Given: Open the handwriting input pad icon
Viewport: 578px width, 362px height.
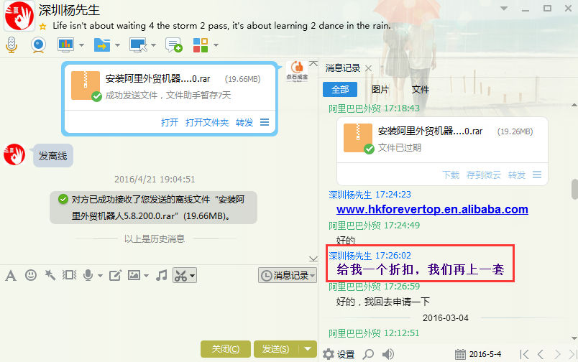Looking at the screenshot, I should (x=115, y=275).
